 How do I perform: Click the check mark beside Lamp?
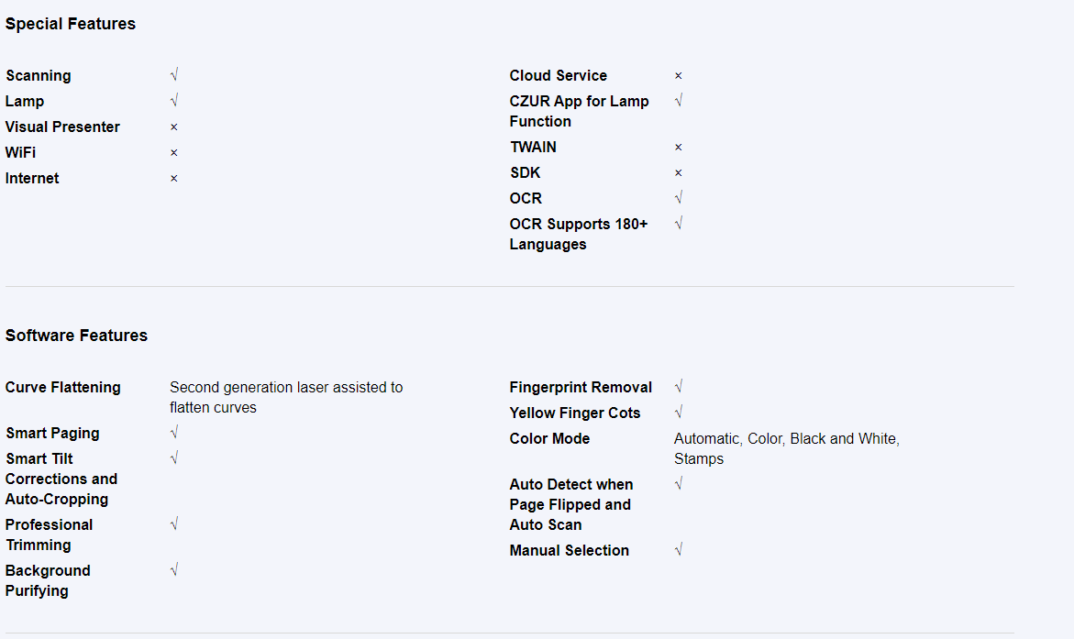tap(174, 101)
